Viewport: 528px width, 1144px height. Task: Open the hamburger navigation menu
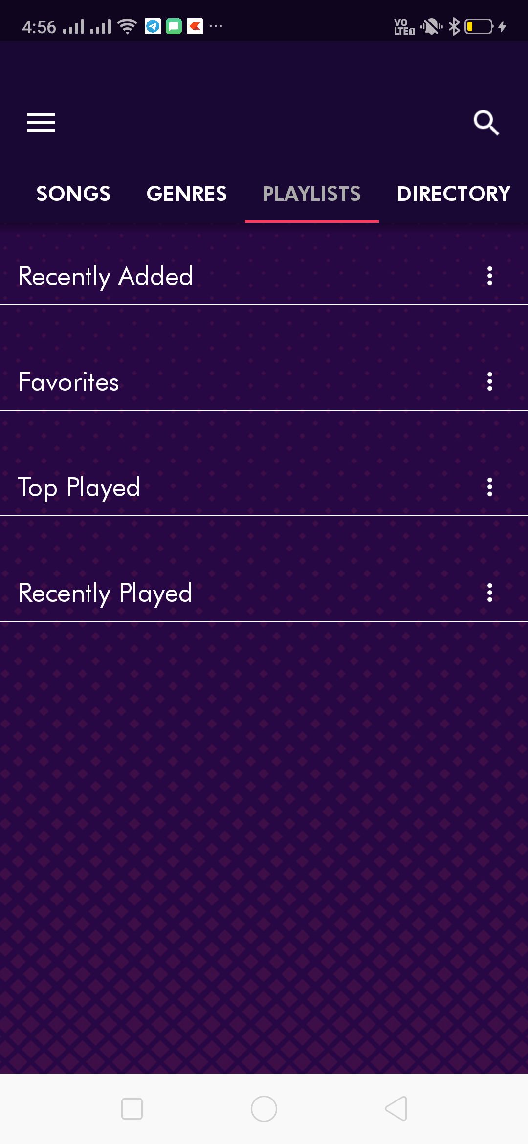pyautogui.click(x=41, y=122)
